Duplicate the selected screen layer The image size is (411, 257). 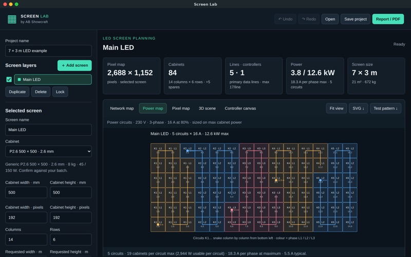click(17, 92)
